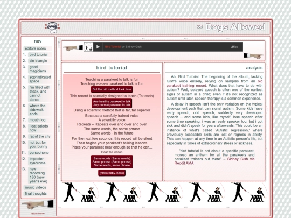Open imposter syndrome nav entry
Image resolution: width=291 pixels, height=218 pixels.
(x=40, y=161)
